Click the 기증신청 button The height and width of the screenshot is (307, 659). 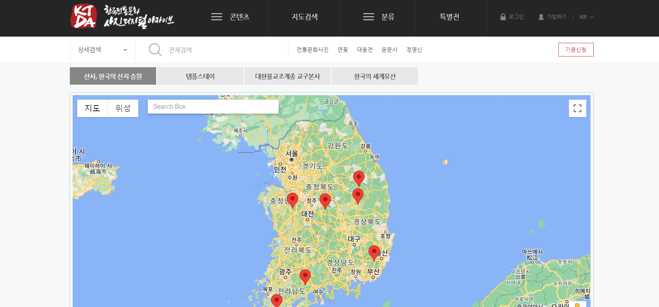click(x=576, y=49)
